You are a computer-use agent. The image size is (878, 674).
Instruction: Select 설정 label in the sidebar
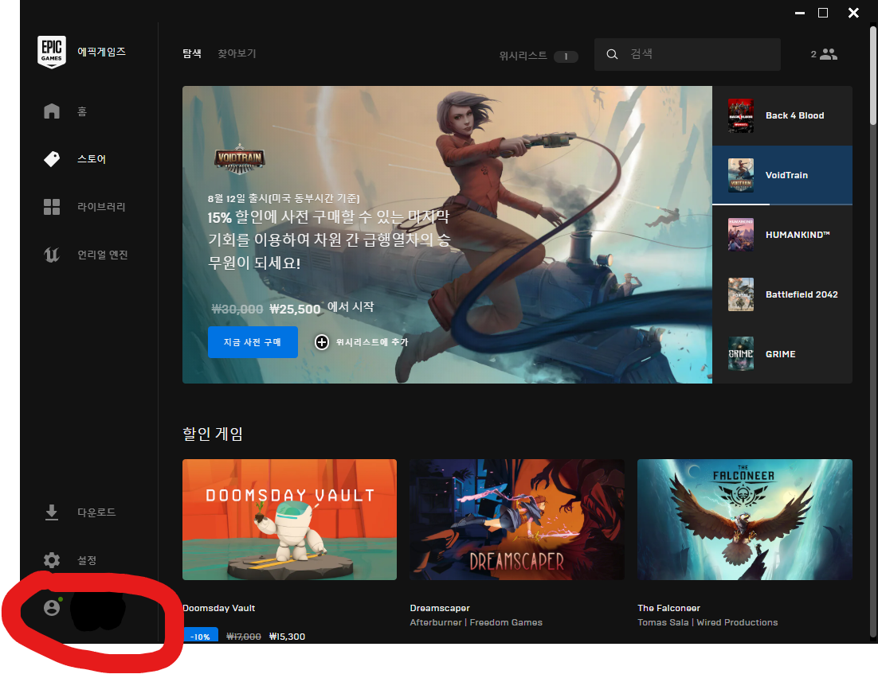click(87, 560)
